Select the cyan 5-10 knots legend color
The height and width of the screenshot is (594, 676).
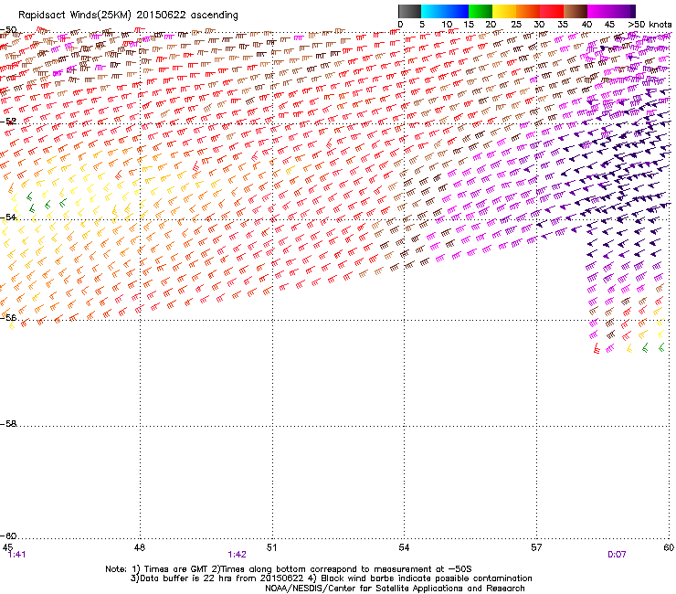(x=433, y=11)
